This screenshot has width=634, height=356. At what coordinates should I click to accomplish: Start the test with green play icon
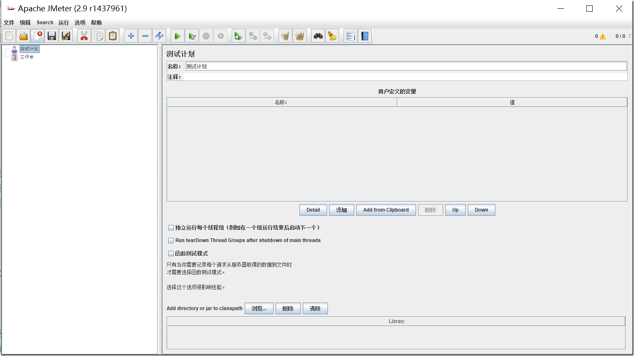[178, 36]
